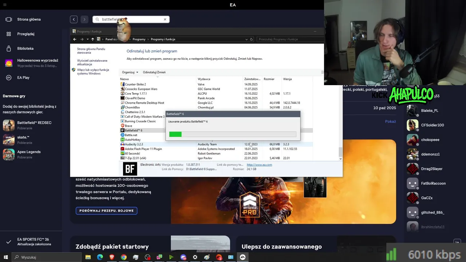Screen dimensions: 466x262
Task: Open Google Chrome from taskbar
Action: pyautogui.click(x=124, y=257)
